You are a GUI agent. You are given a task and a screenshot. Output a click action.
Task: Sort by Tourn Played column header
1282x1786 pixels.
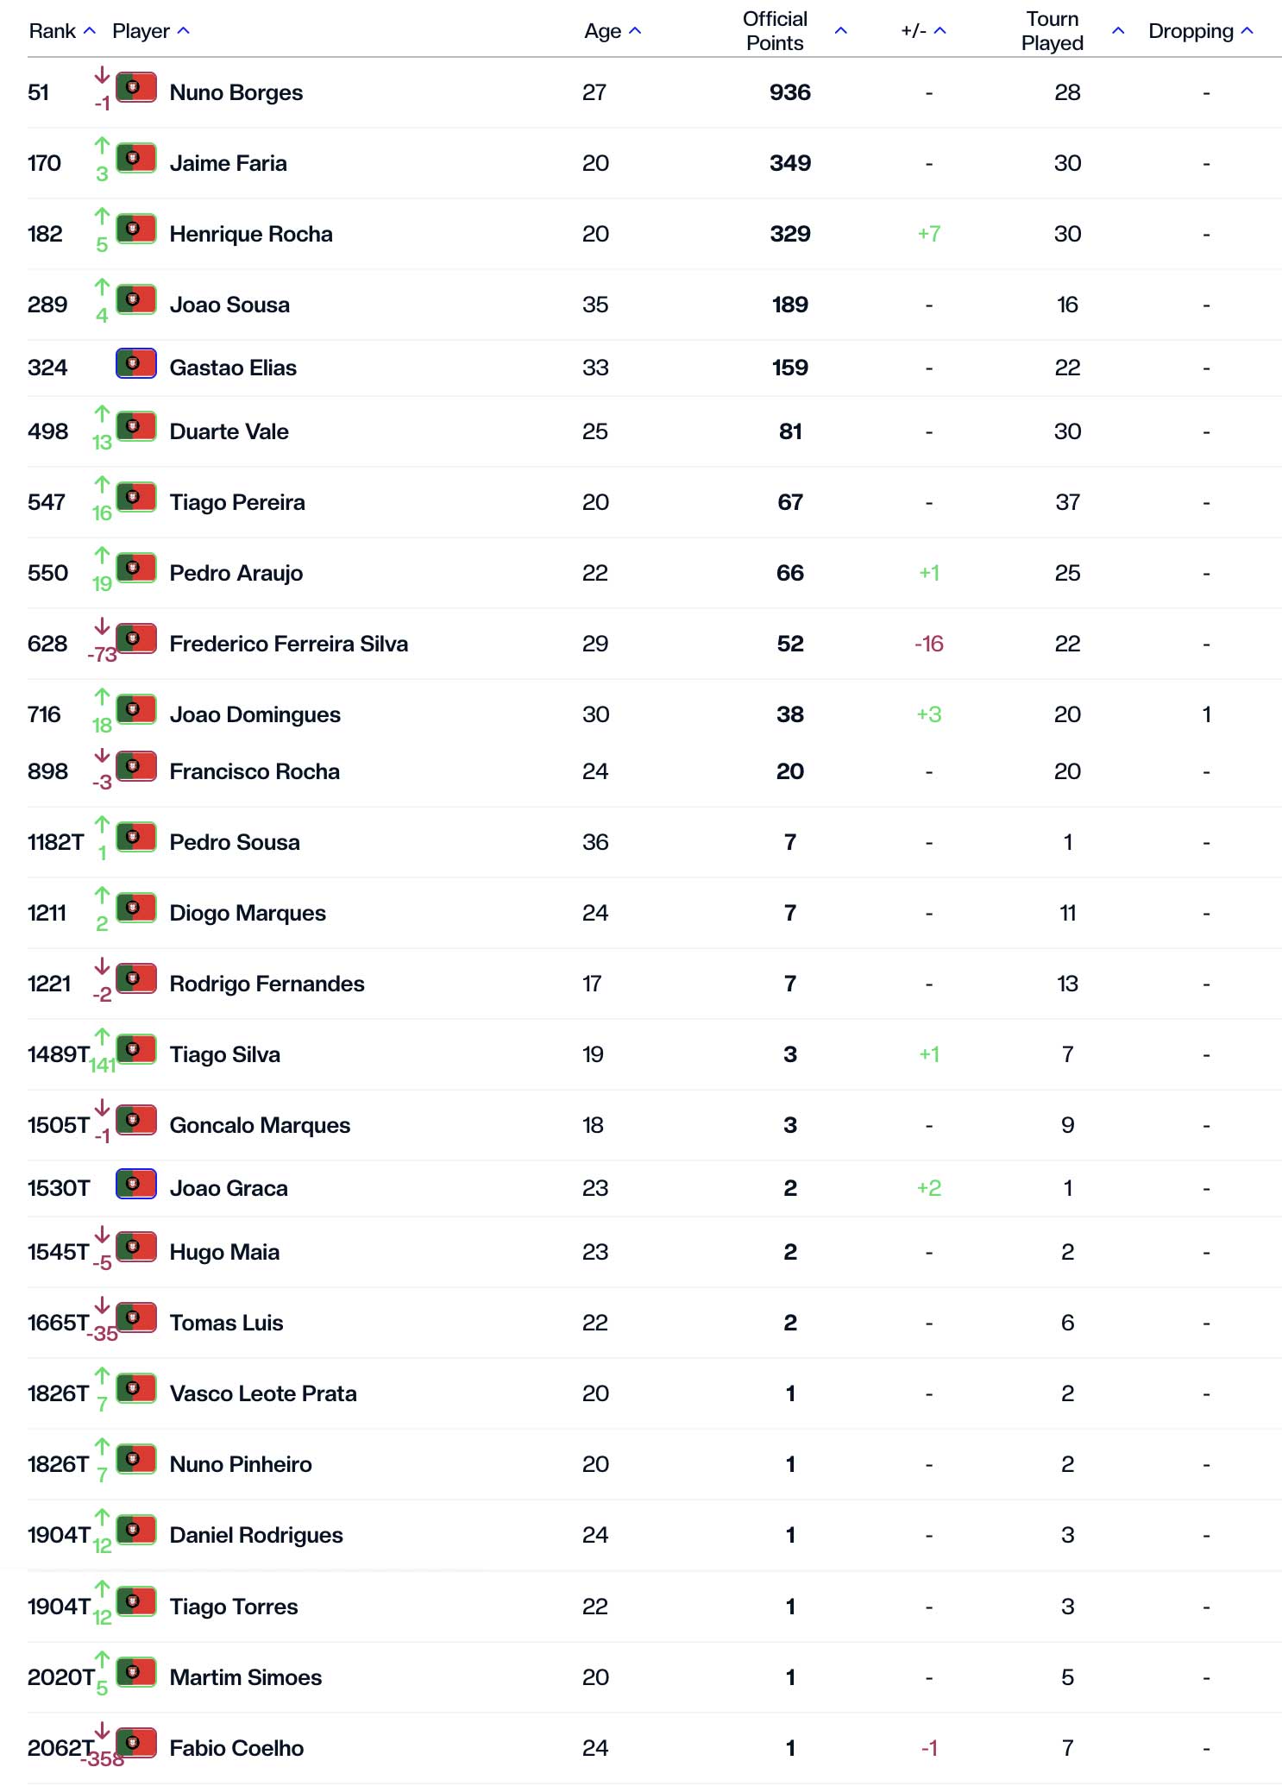pyautogui.click(x=1118, y=31)
